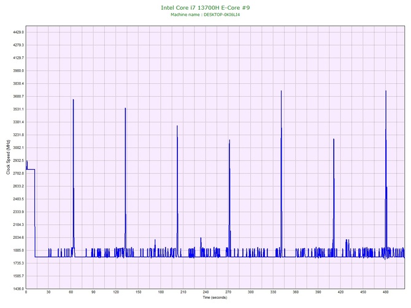This screenshot has width=411, height=308.
Task: Click the 360 tick on time axis
Action: (x=296, y=292)
